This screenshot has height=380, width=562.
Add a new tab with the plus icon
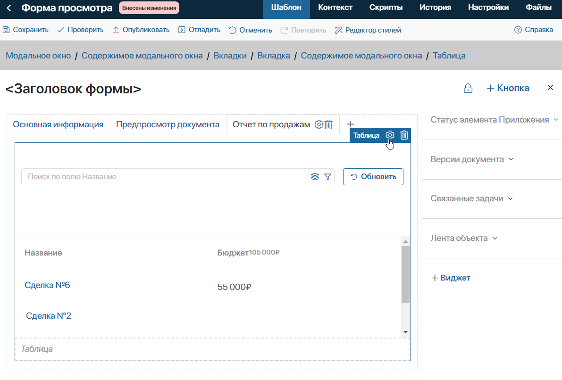(x=351, y=124)
